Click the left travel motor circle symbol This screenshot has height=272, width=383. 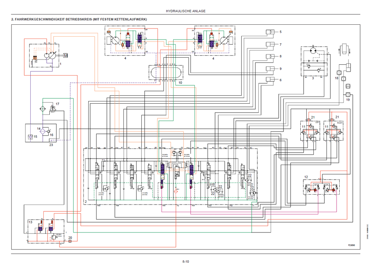tap(115, 40)
